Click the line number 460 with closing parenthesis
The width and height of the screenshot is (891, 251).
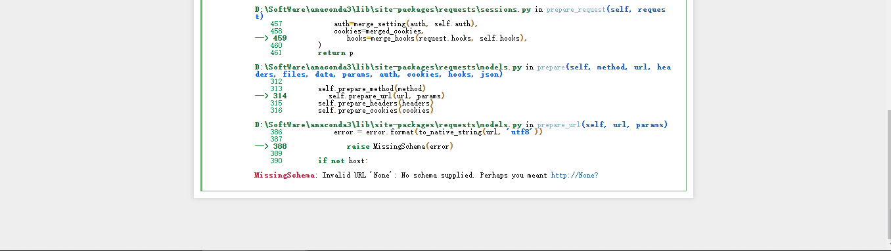pos(276,45)
